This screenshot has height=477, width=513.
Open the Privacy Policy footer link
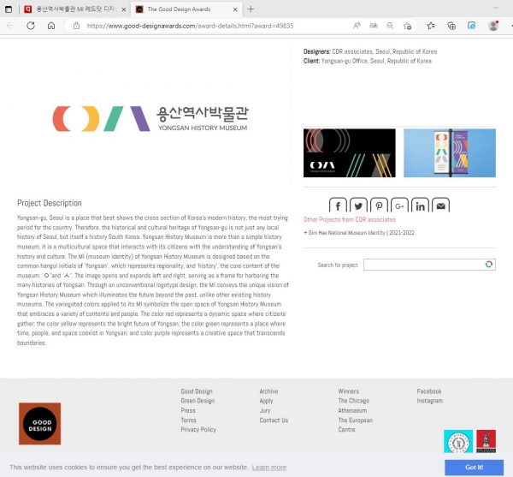(198, 430)
